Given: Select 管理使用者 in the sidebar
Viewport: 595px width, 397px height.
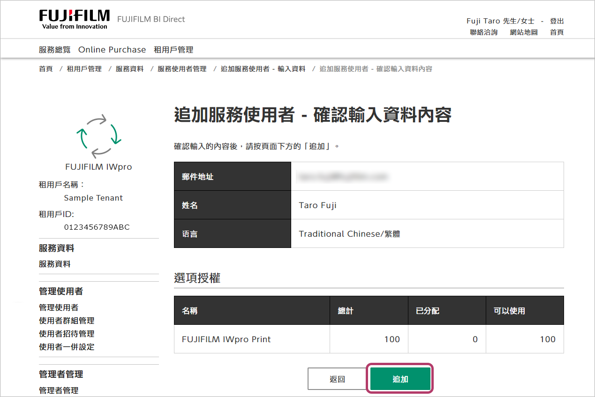Looking at the screenshot, I should click(58, 307).
